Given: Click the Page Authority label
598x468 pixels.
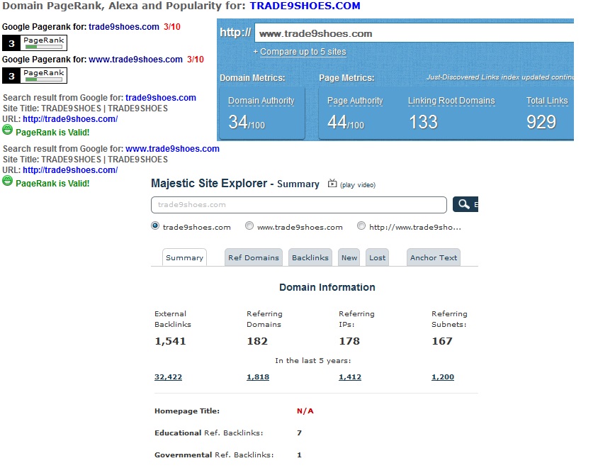Looking at the screenshot, I should click(355, 101).
